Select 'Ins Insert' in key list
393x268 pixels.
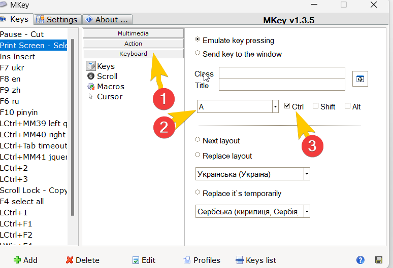34,57
